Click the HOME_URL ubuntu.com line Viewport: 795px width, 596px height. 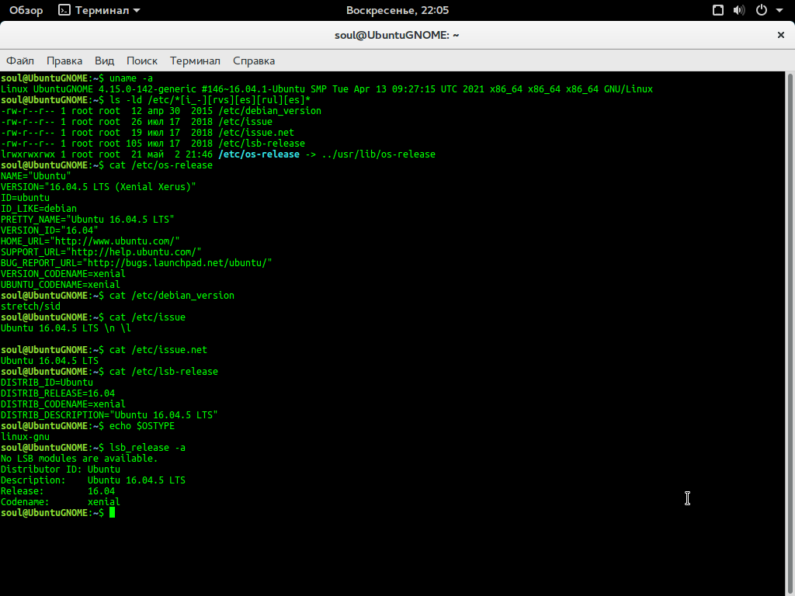click(90, 241)
